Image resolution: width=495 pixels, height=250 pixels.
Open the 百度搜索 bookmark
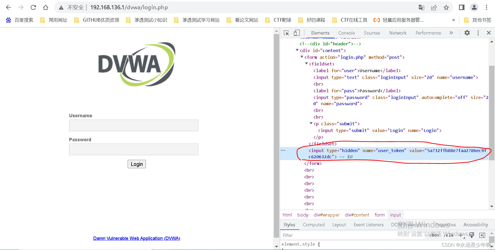(x=20, y=20)
